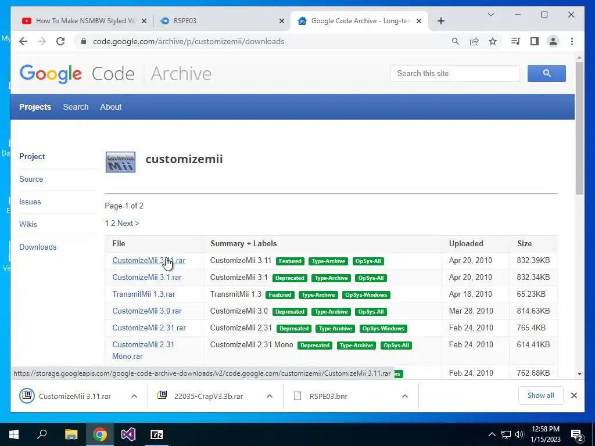595x446 pixels.
Task: Close the YouTube NSMBW tab
Action: pyautogui.click(x=144, y=21)
